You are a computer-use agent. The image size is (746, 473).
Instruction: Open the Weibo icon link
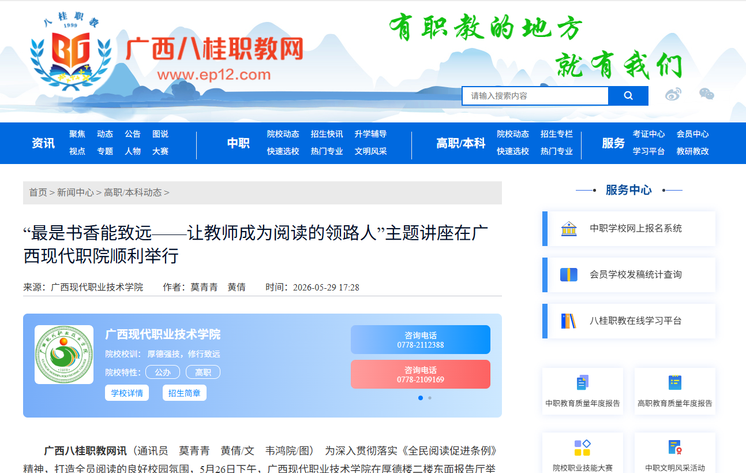tap(673, 94)
